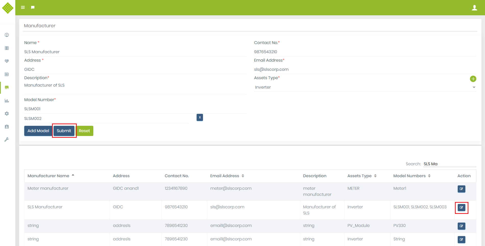Edit the SLS Manufacturer row highlighted in red

pyautogui.click(x=461, y=208)
